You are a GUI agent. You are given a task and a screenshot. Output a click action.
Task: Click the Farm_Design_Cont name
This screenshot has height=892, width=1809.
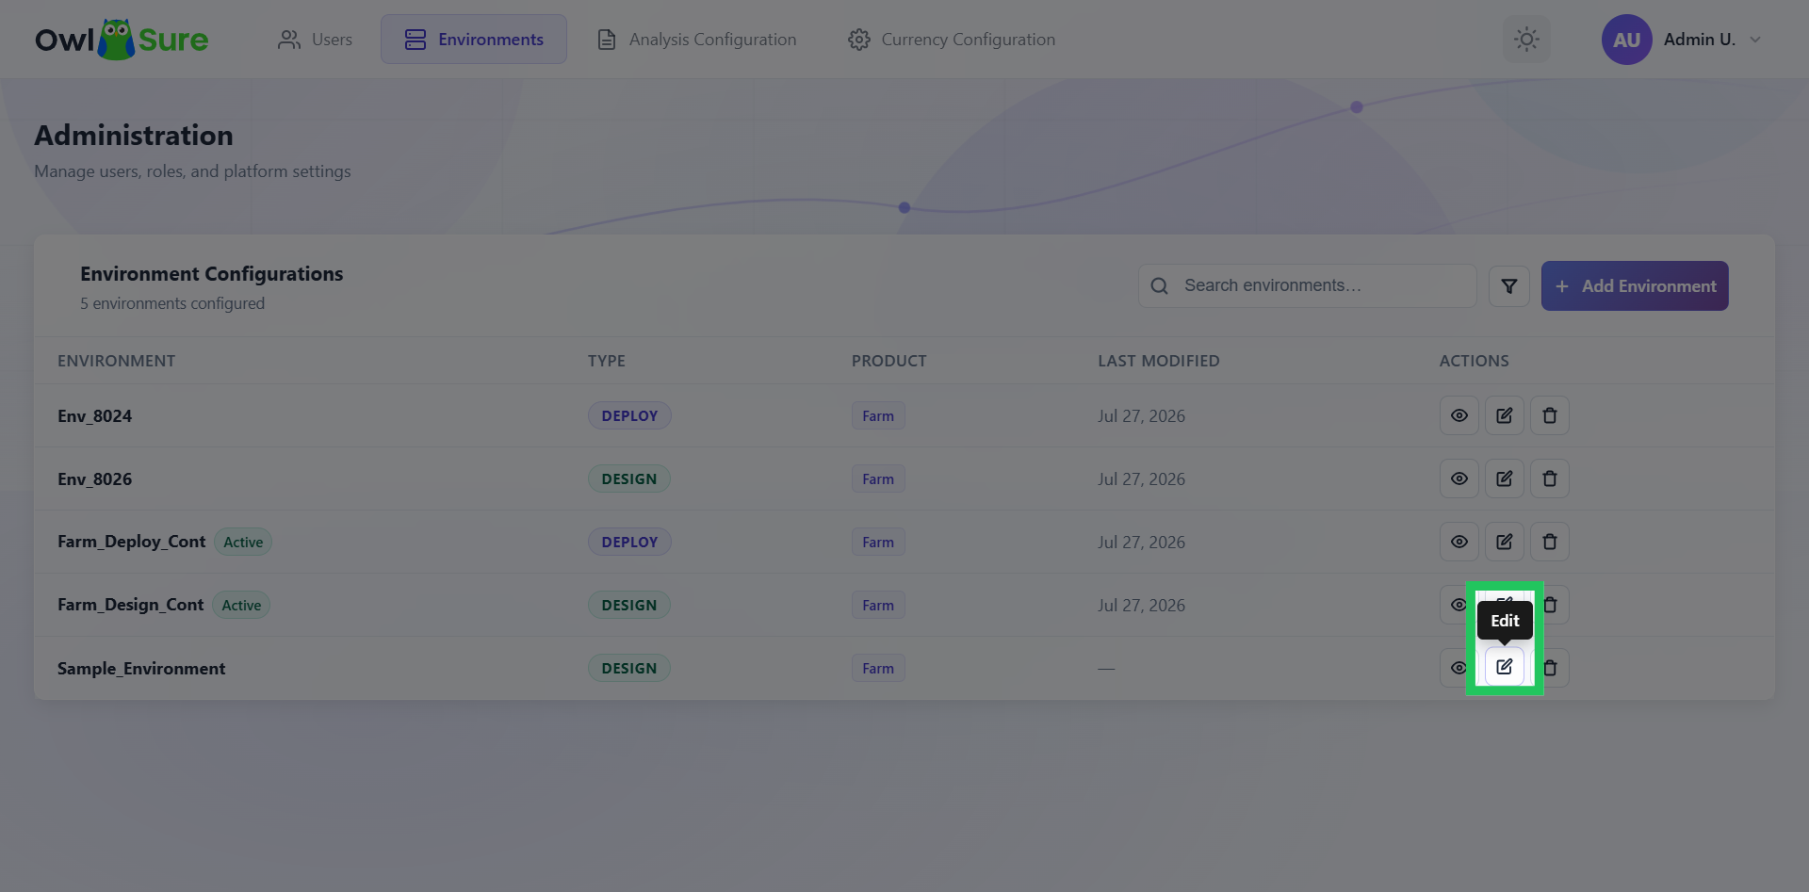[131, 605]
